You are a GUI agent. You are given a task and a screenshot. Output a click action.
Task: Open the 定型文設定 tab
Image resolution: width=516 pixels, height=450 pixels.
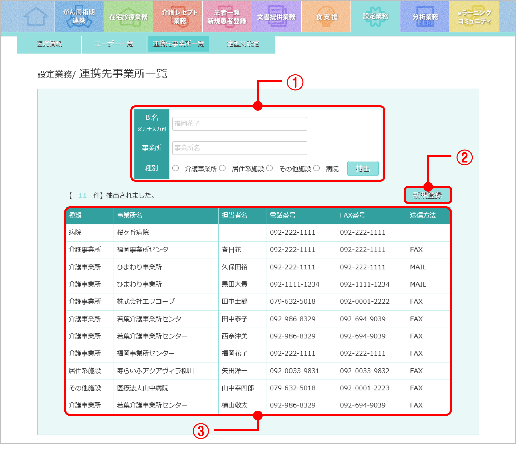pyautogui.click(x=243, y=44)
